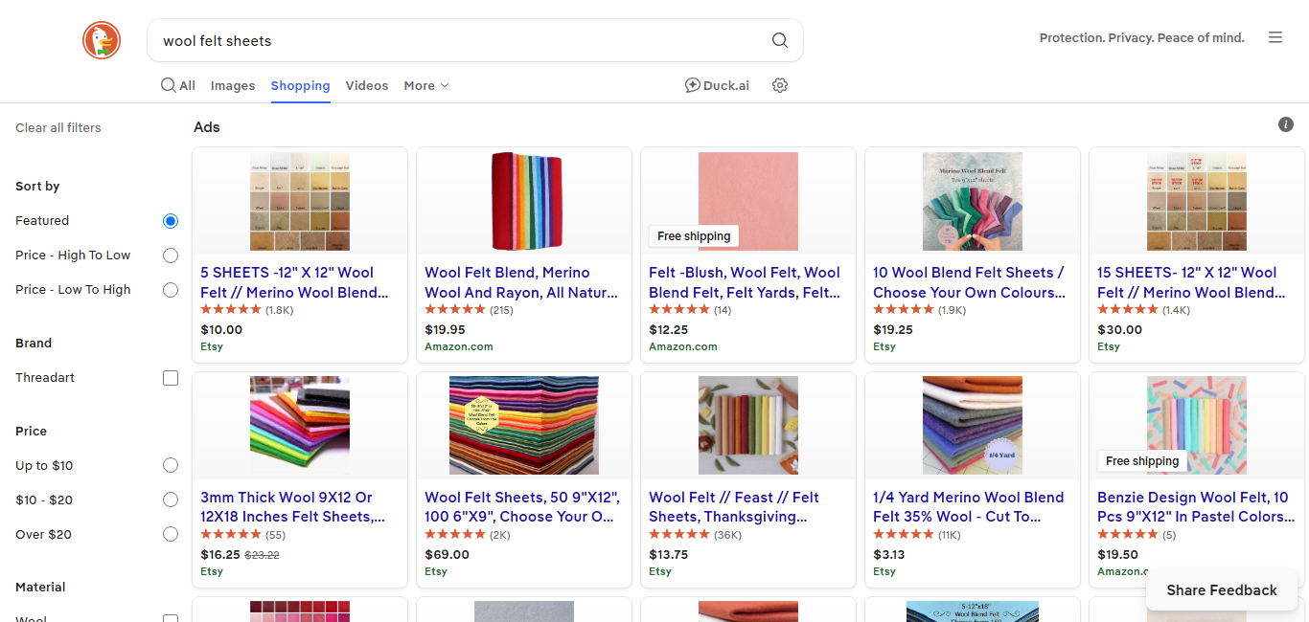Select Over $20 price filter
The height and width of the screenshot is (622, 1309).
[x=171, y=534]
